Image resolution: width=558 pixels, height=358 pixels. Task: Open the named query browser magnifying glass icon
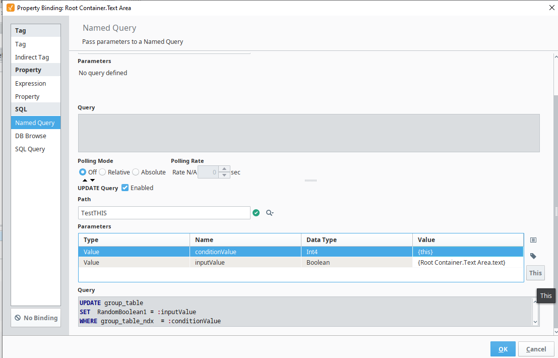point(269,213)
